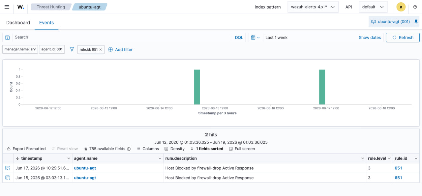Click rule.level value 3 in Jun 17 row
422x196 pixels.
click(369, 168)
